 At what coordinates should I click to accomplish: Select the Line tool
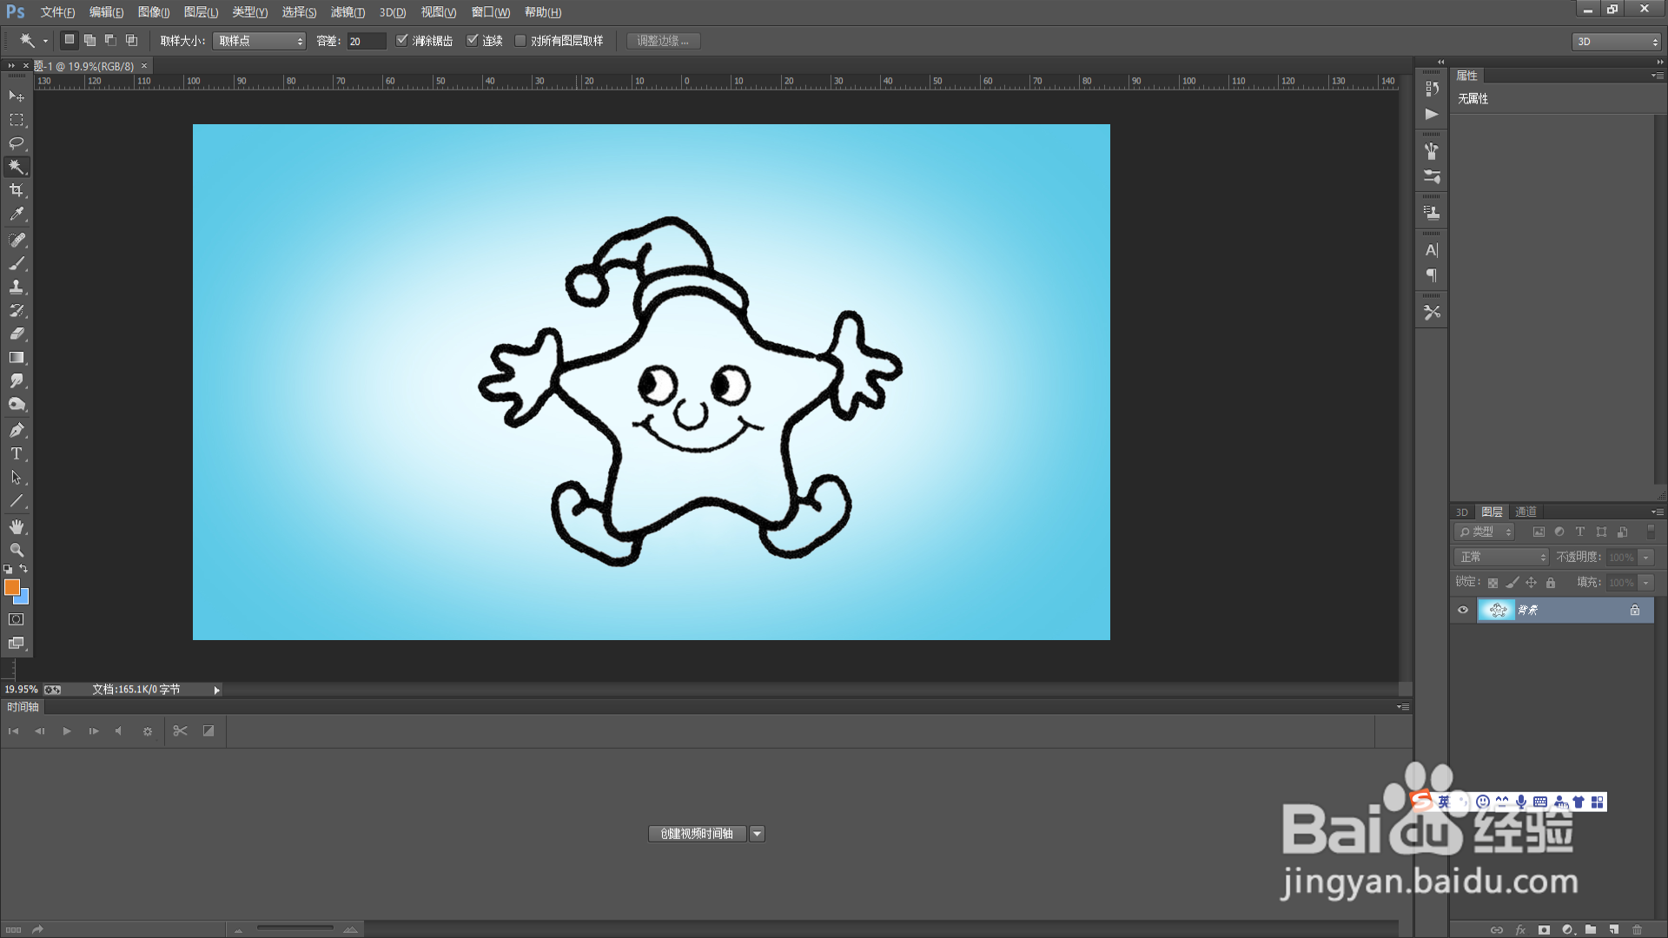[x=17, y=500]
